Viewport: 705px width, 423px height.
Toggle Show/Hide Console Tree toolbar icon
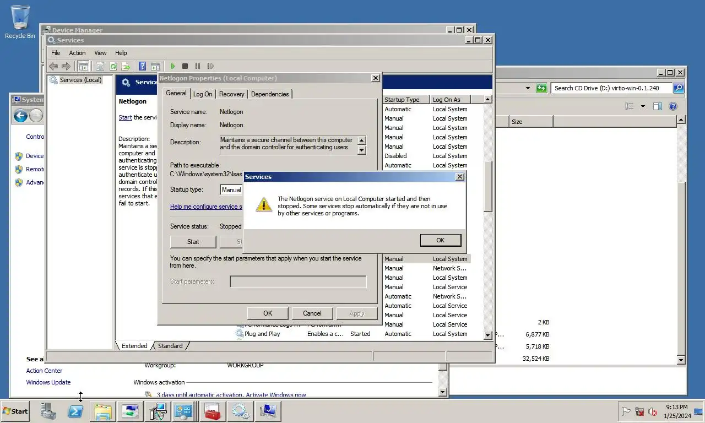tap(84, 66)
